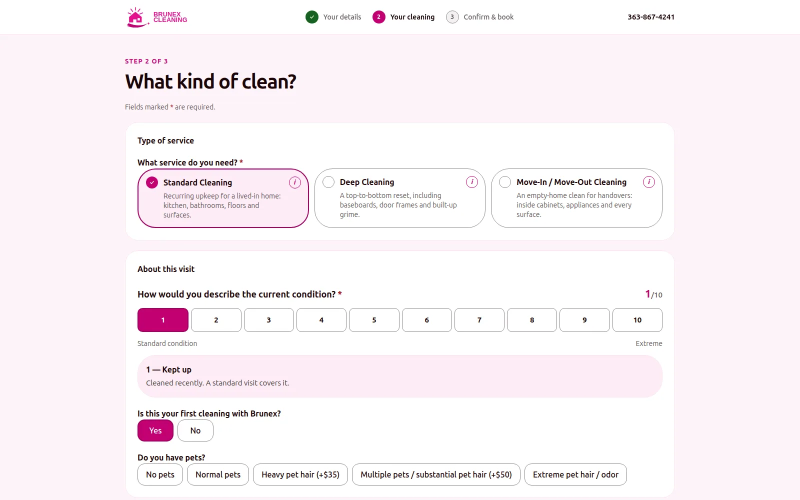Click the 'STEP 2 OF 3' label
This screenshot has width=800, height=500.
pos(146,61)
